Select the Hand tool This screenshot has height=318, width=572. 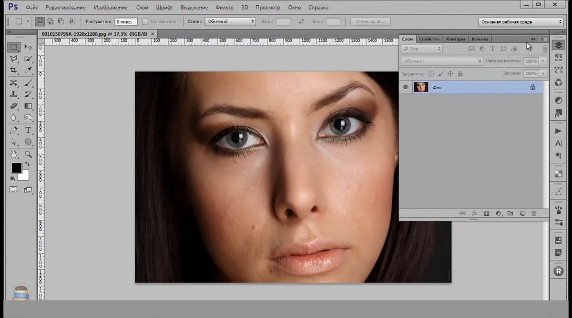point(14,154)
